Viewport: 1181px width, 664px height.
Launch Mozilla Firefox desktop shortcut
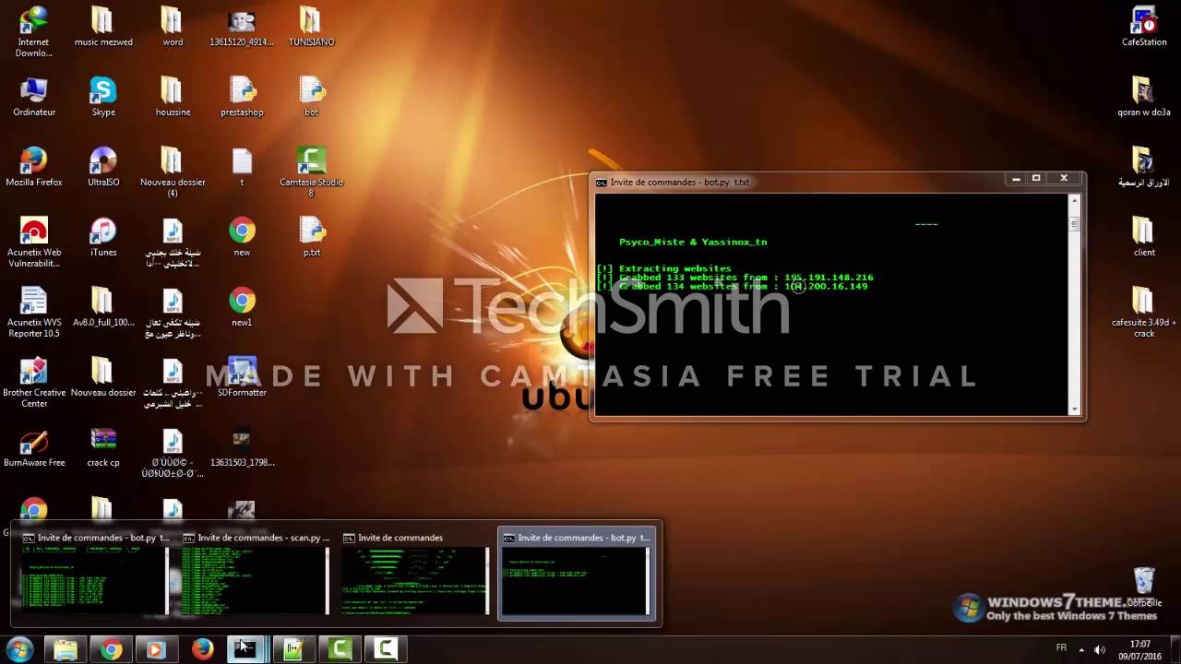(34, 166)
